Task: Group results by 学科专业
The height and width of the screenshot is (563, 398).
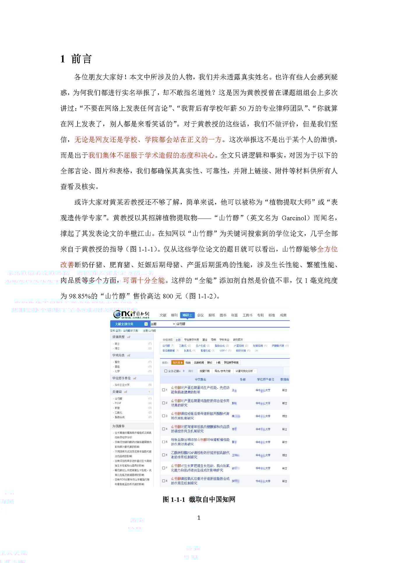Action: [x=224, y=340]
